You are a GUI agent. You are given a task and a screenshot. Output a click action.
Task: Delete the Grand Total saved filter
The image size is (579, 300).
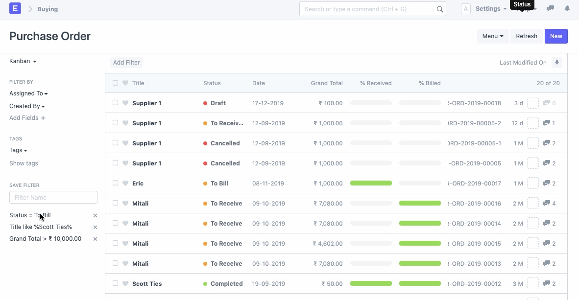[95, 239]
